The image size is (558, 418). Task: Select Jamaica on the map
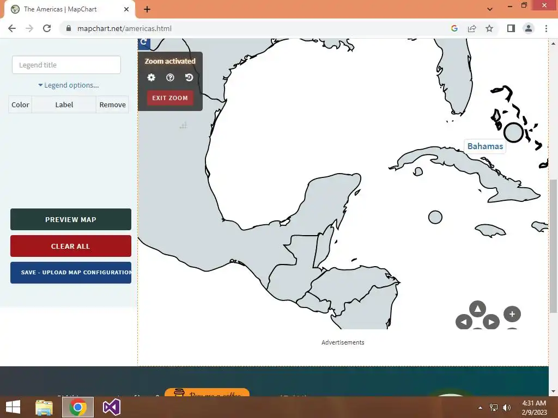490,230
